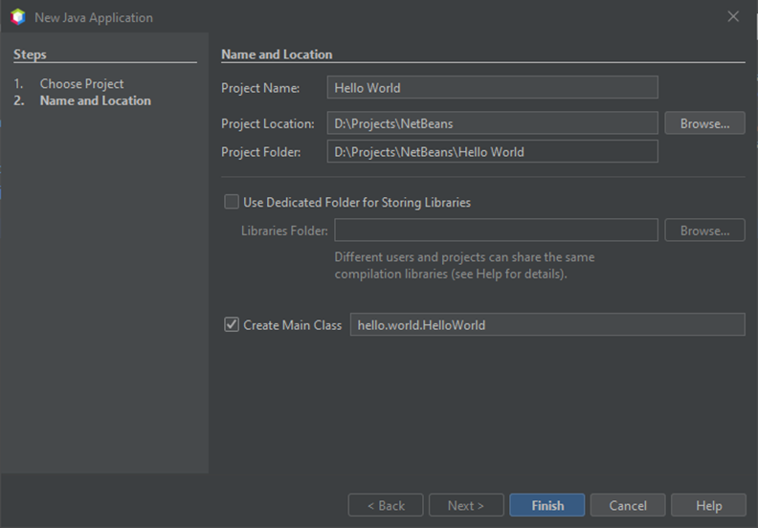The height and width of the screenshot is (528, 758).
Task: Select the Choose Project step
Action: coord(81,84)
